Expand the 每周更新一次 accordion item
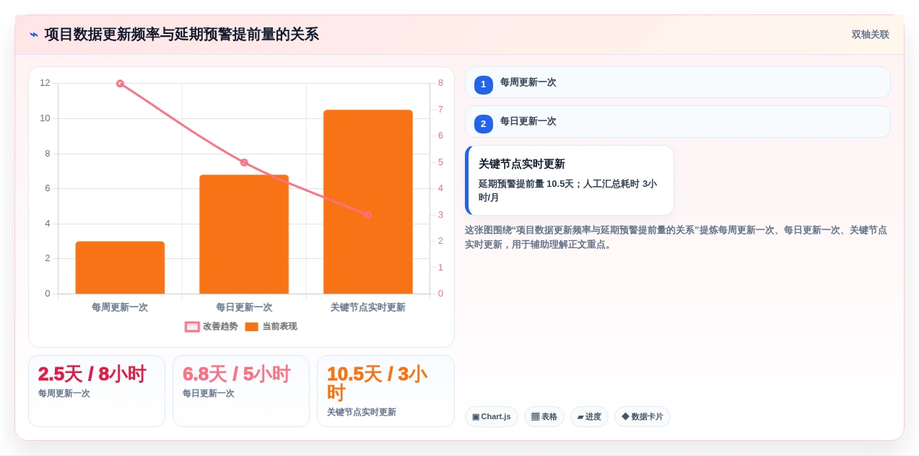 point(677,82)
